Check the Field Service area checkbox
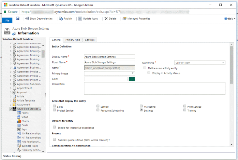238x160 pixels. pos(185,106)
